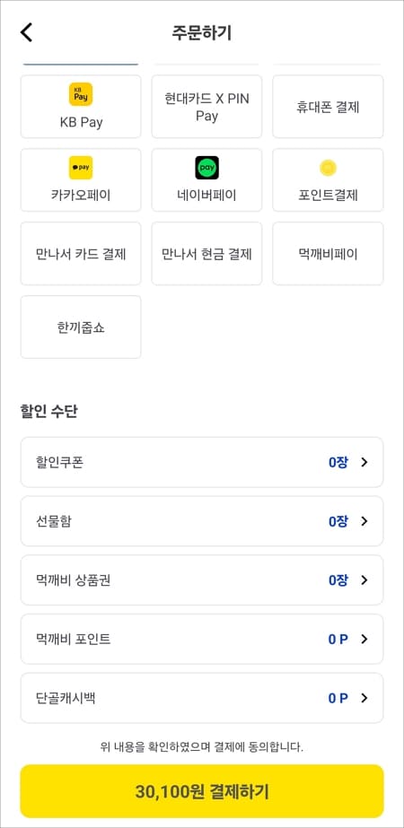Expand 선물함 using its chevron

pyautogui.click(x=364, y=521)
